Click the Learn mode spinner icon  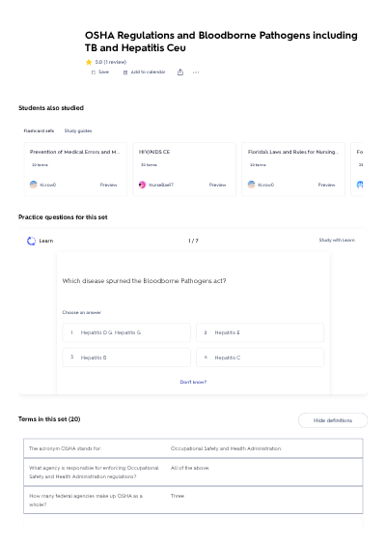tap(31, 241)
